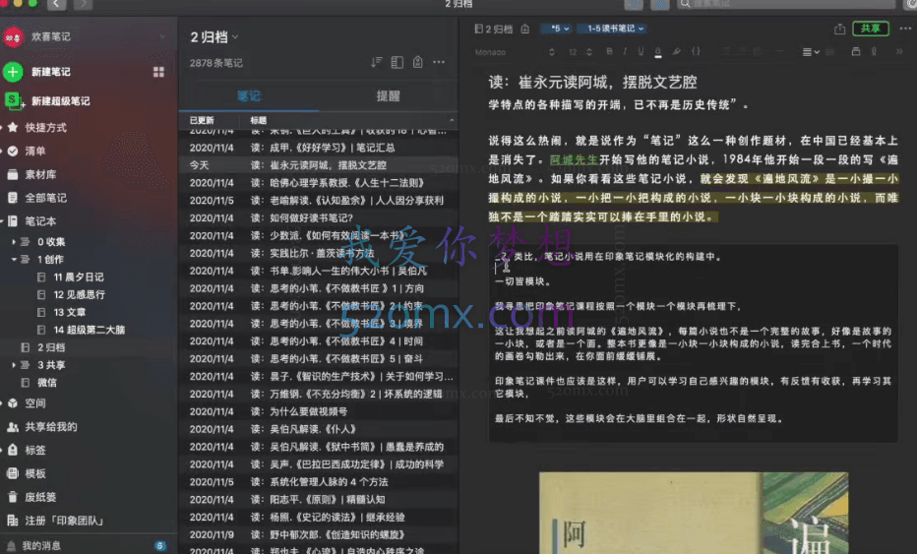Screen dimensions: 917x554
Task: Click 注册「印象团队」 in the sidebar
Action: (55, 521)
